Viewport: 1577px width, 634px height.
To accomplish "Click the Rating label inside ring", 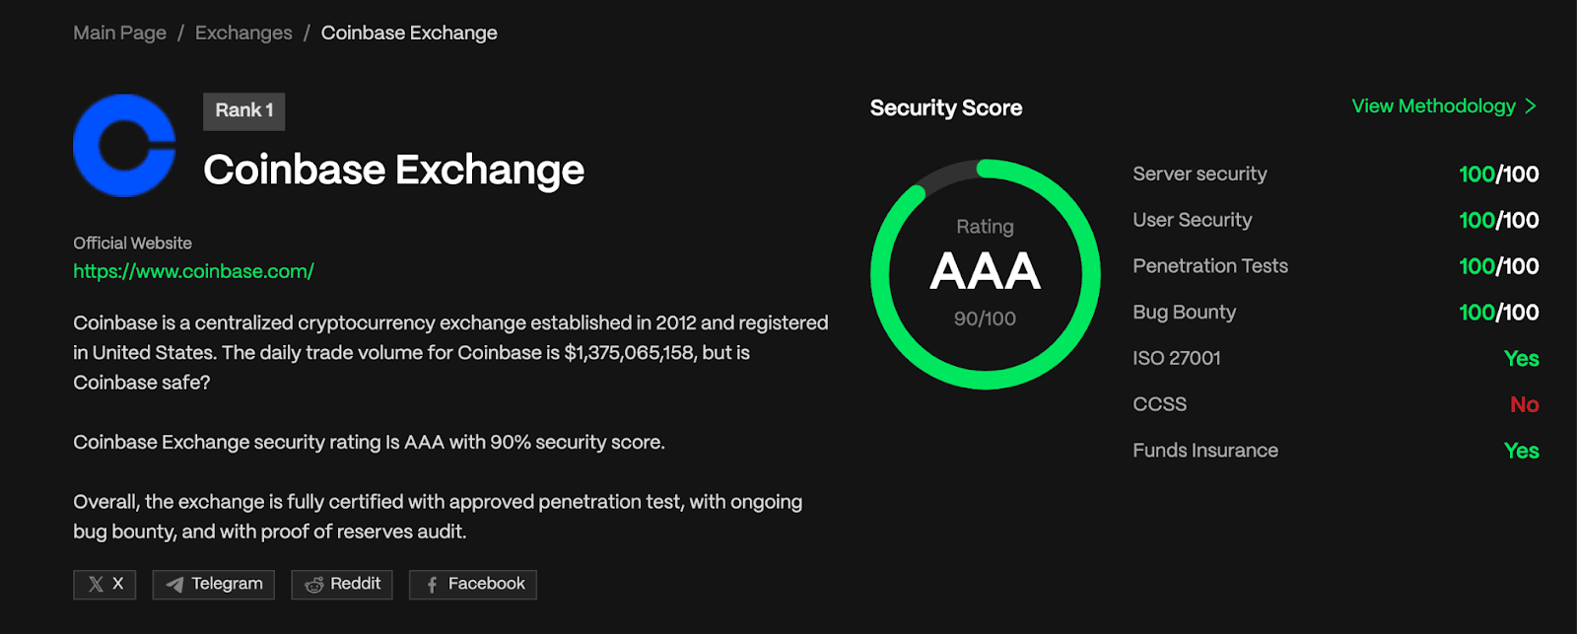I will 985,227.
